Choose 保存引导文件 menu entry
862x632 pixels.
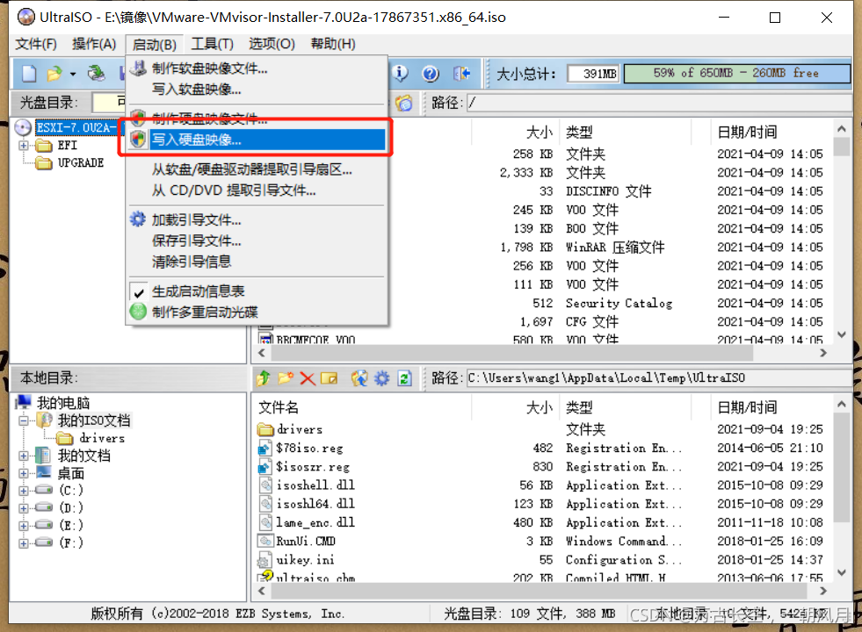pyautogui.click(x=196, y=241)
